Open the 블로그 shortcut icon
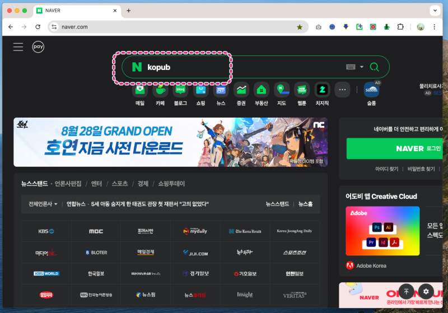448x313 pixels. [180, 91]
